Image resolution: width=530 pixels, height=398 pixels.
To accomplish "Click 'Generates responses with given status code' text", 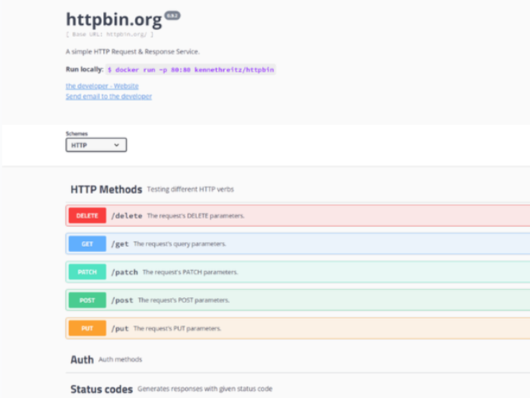I will pos(205,389).
